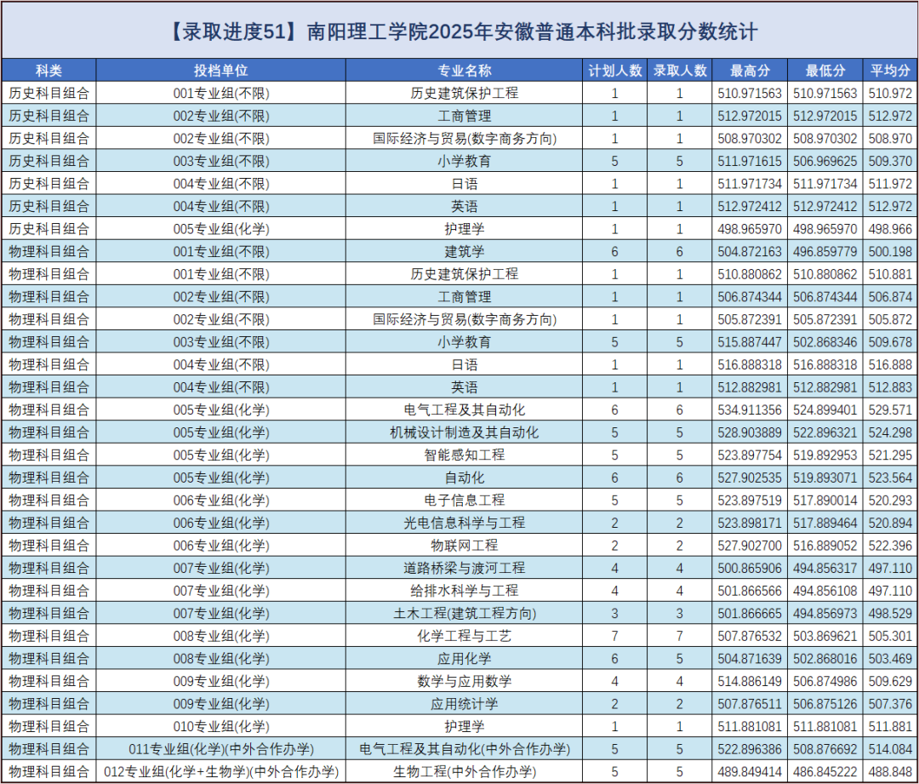Select the 最高分 value 514.886149
The image size is (919, 784).
[x=750, y=681]
